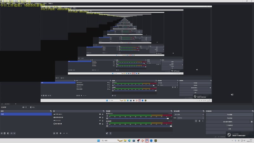Move source up with arrow icon
The image size is (254, 143).
(64, 133)
